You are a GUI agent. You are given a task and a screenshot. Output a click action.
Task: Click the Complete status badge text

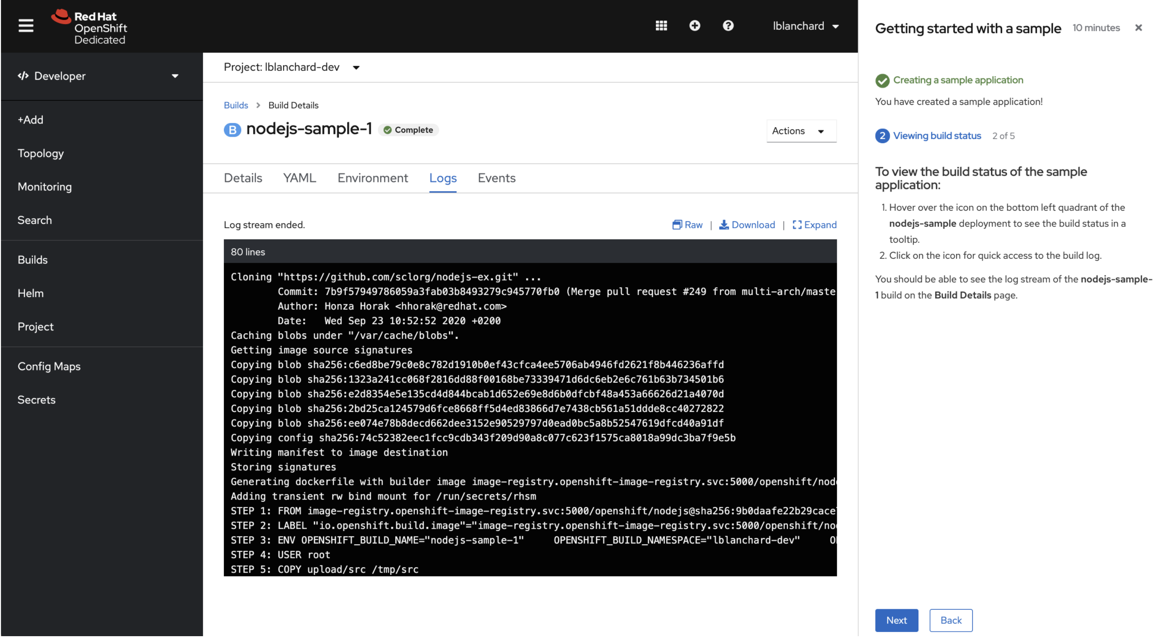(x=413, y=130)
